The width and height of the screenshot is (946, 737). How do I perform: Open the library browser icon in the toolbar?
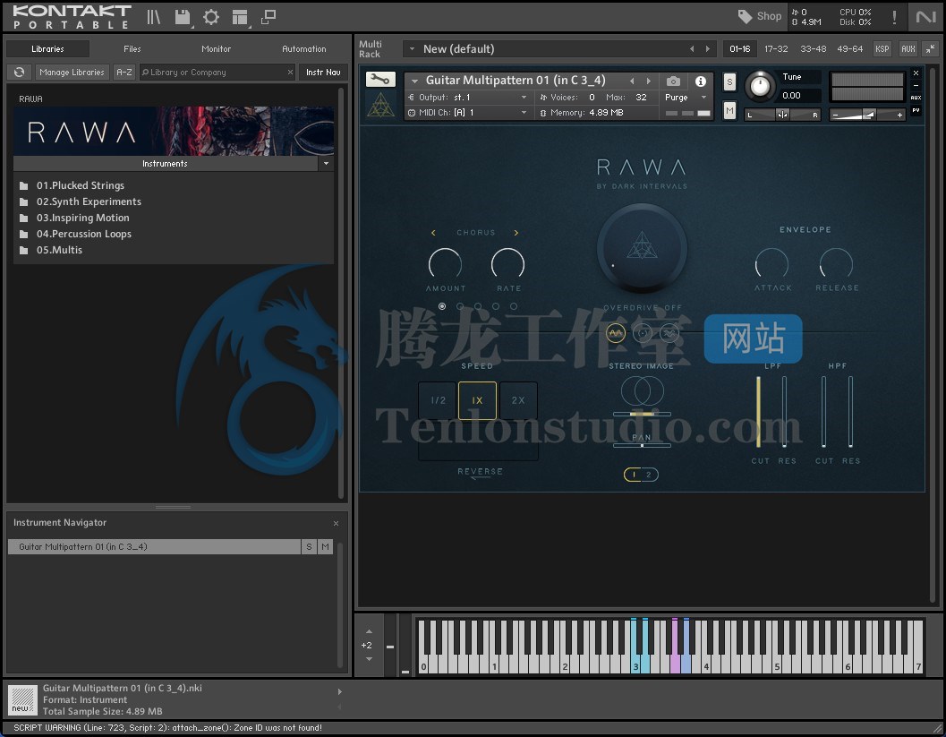(154, 17)
